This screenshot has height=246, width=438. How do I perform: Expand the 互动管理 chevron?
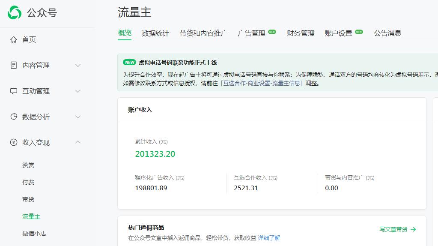pos(78,91)
